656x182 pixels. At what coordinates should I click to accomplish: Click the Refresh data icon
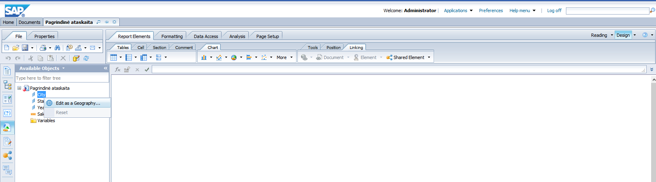pos(86,58)
